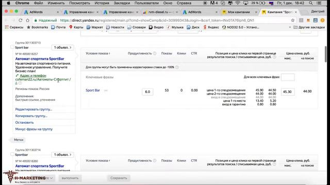Expand bookmarks overflow chevron
Viewport: 330px width, 185px height.
click(290, 27)
